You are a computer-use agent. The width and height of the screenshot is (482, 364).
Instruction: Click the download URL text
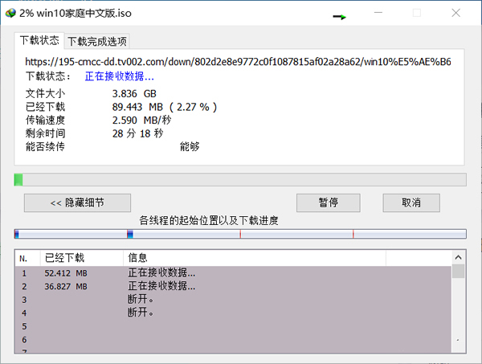tap(238, 62)
